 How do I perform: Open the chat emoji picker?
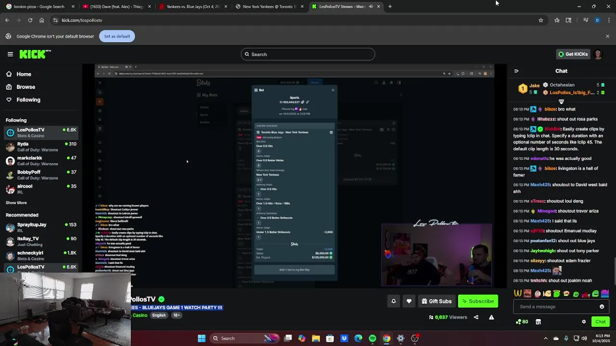(602, 307)
